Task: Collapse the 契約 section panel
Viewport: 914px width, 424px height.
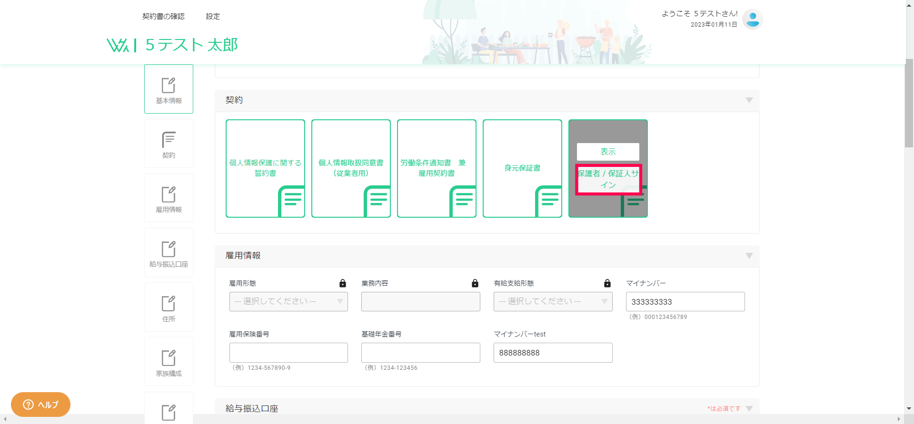Action: pyautogui.click(x=749, y=100)
